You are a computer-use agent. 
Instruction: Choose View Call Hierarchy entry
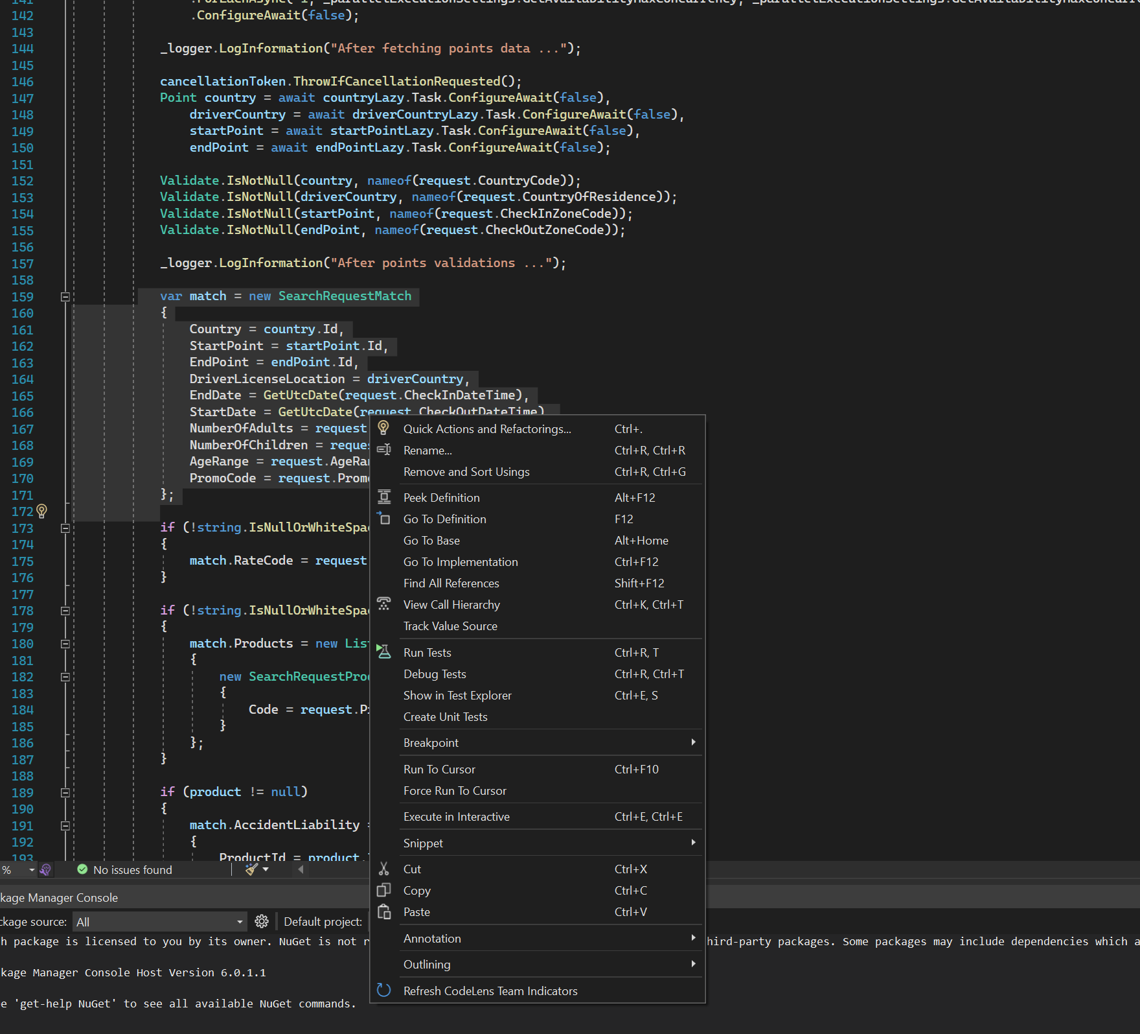coord(538,604)
